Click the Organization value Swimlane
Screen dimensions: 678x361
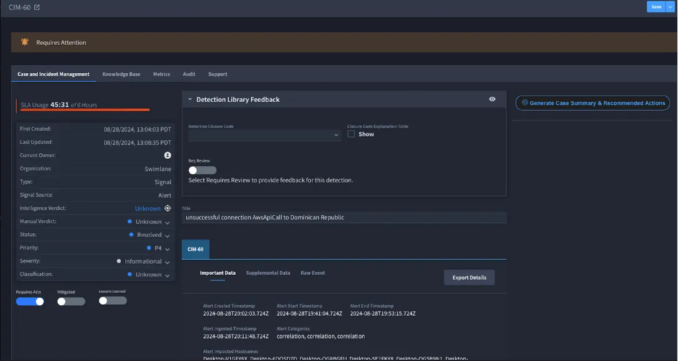pyautogui.click(x=158, y=169)
